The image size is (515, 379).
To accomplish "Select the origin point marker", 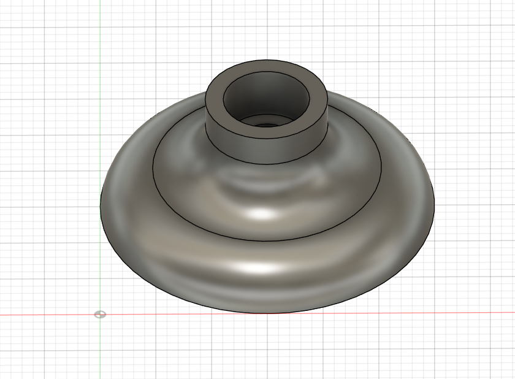I will pyautogui.click(x=100, y=315).
